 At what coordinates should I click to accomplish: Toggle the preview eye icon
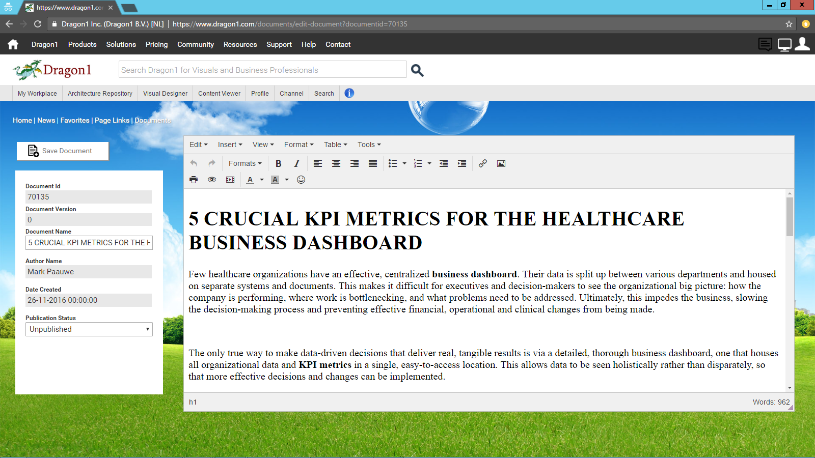[x=212, y=180]
